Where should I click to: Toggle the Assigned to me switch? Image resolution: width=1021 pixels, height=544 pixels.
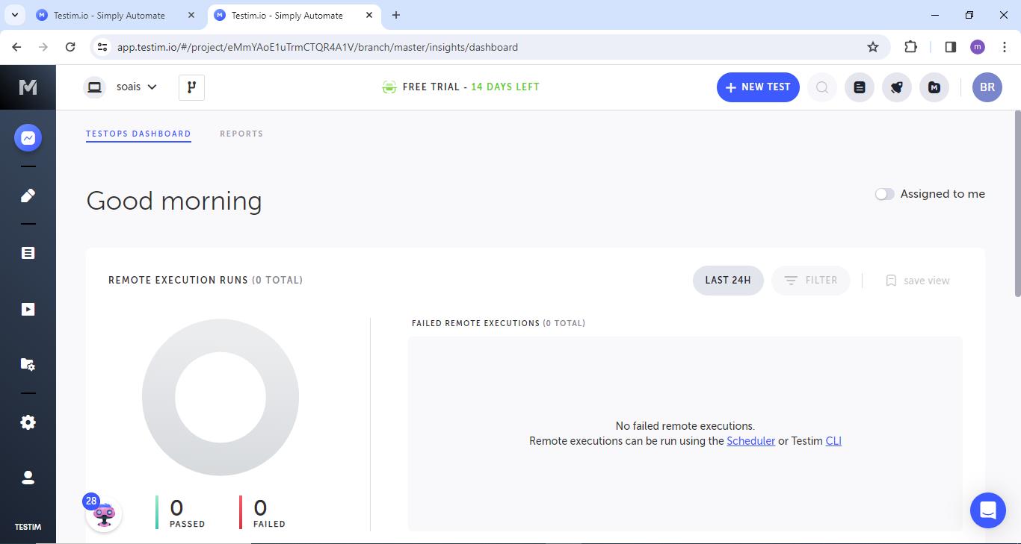coord(884,194)
